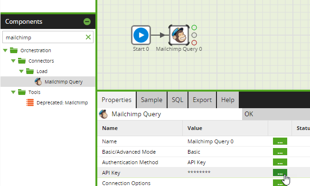
Task: Collapse the Components panel with minus icon
Action: coord(87,21)
